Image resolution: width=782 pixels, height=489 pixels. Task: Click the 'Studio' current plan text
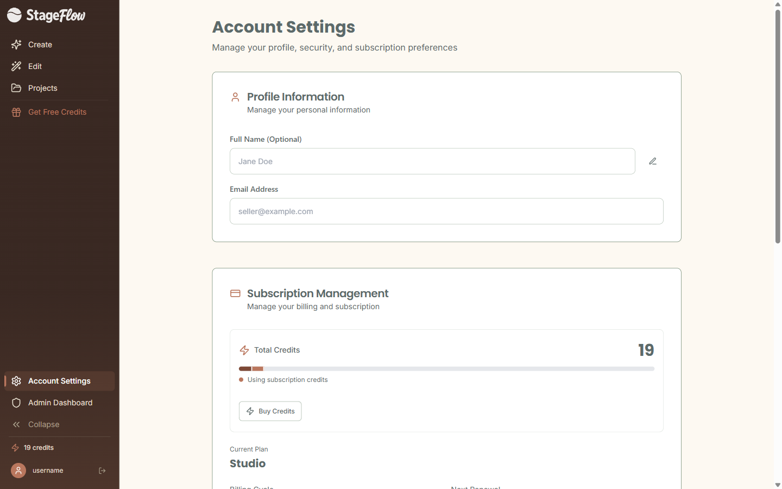(248, 463)
